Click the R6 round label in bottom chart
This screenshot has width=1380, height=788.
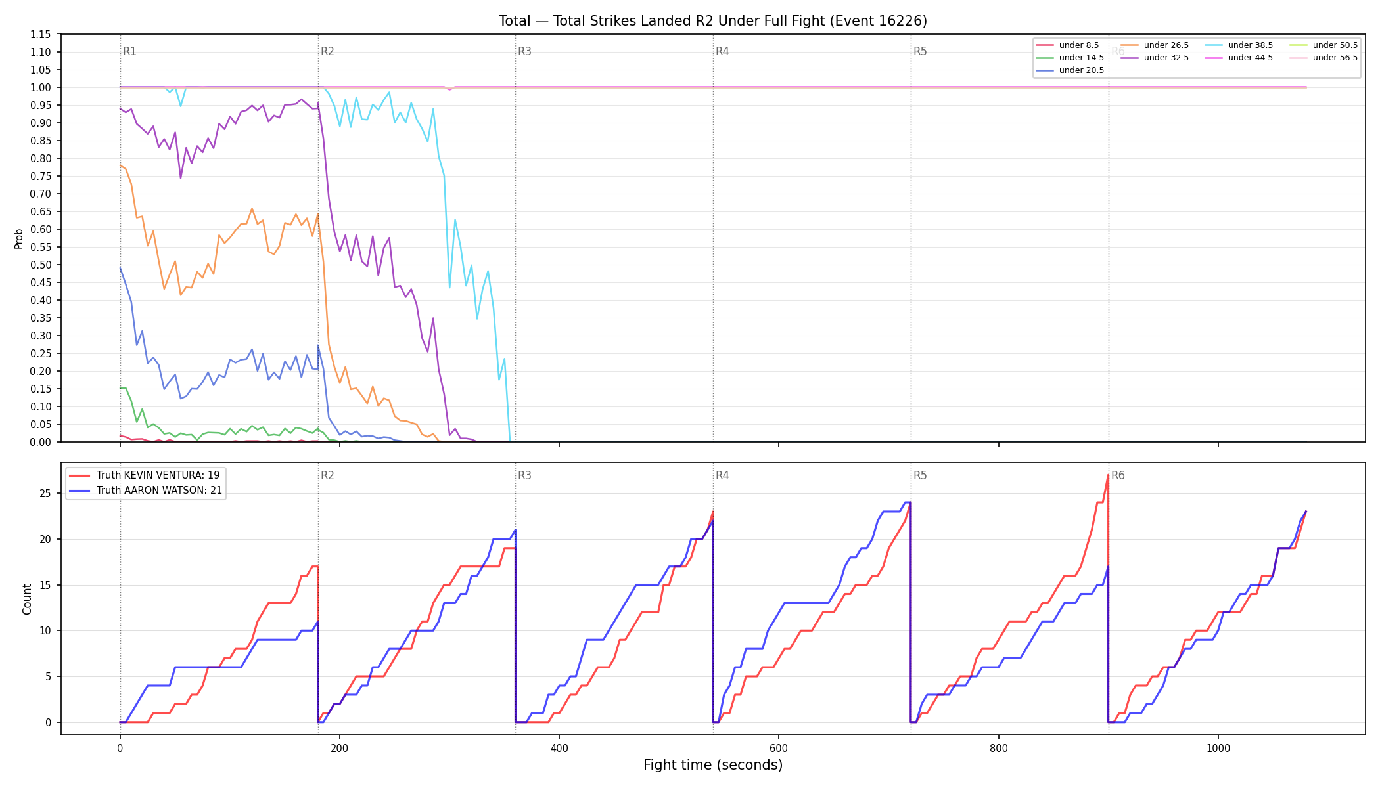(x=1118, y=475)
